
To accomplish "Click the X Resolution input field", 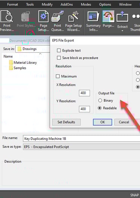I will (x=84, y=93).
